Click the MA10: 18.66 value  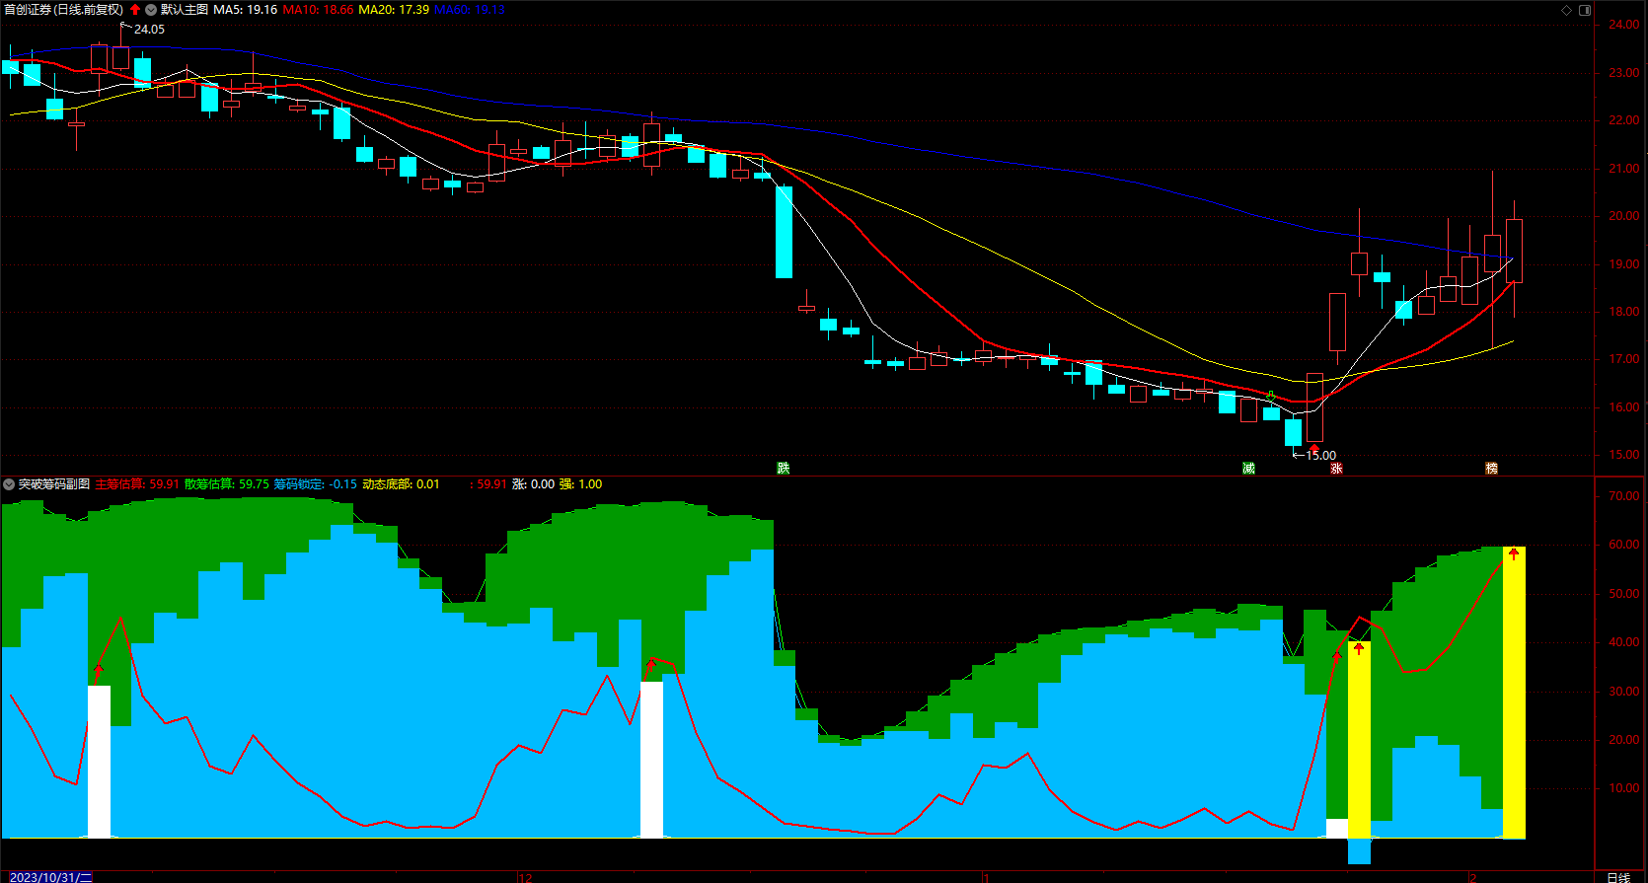pos(318,10)
